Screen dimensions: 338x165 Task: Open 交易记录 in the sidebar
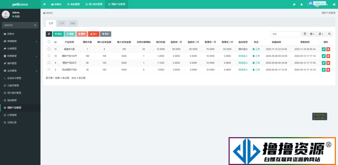click(x=20, y=122)
